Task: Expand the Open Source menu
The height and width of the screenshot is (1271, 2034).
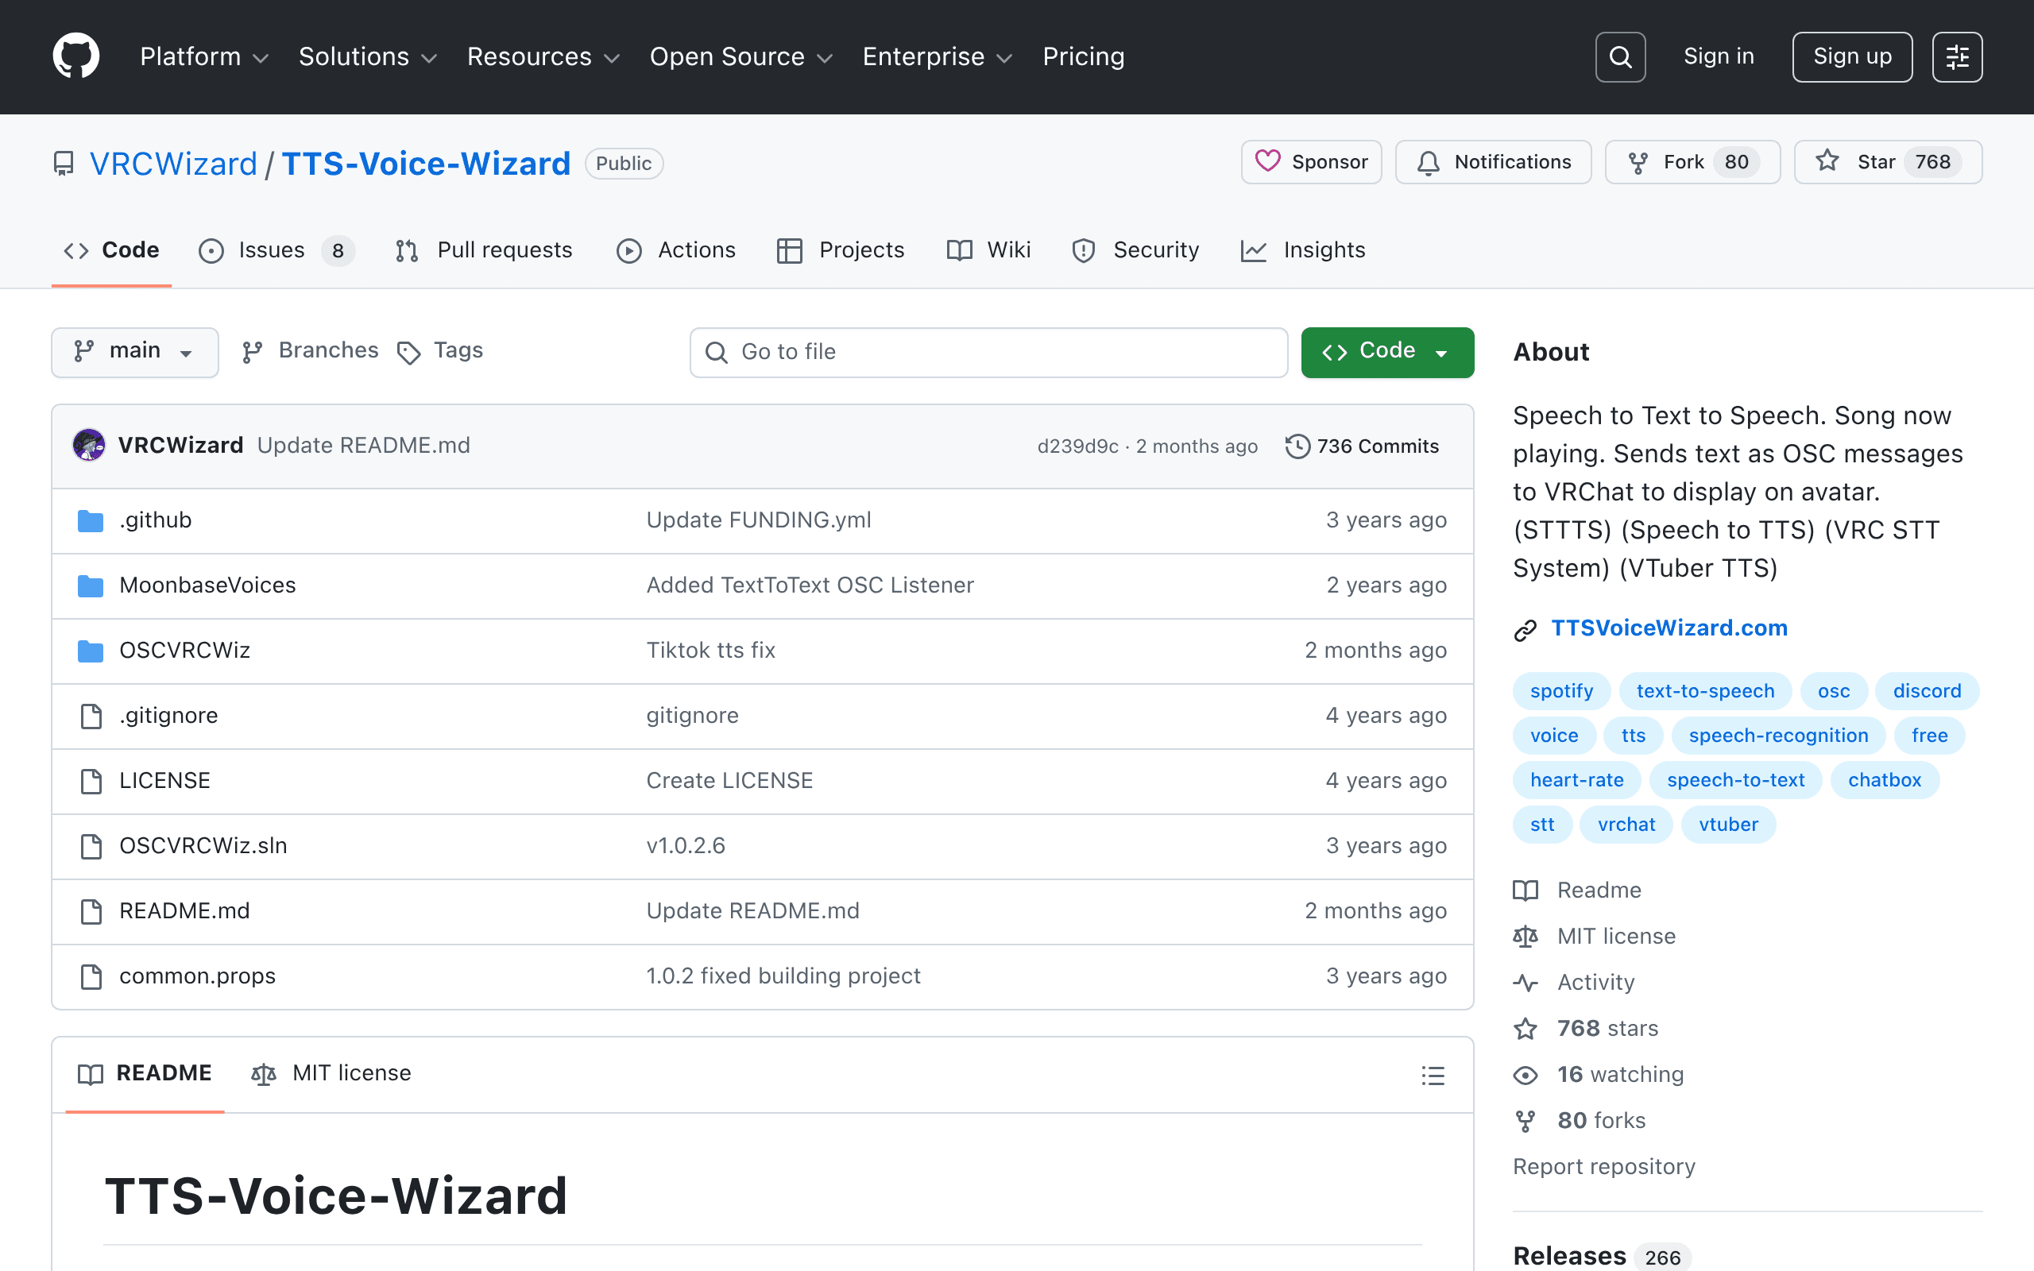Action: pos(741,56)
